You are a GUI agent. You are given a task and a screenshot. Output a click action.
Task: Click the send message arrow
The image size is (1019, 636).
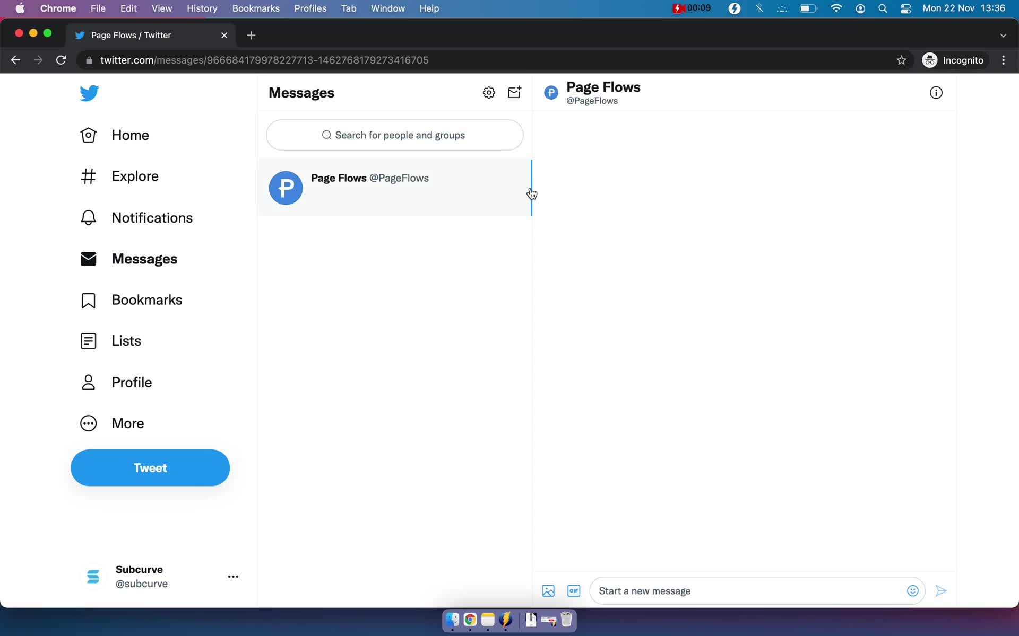(x=941, y=591)
